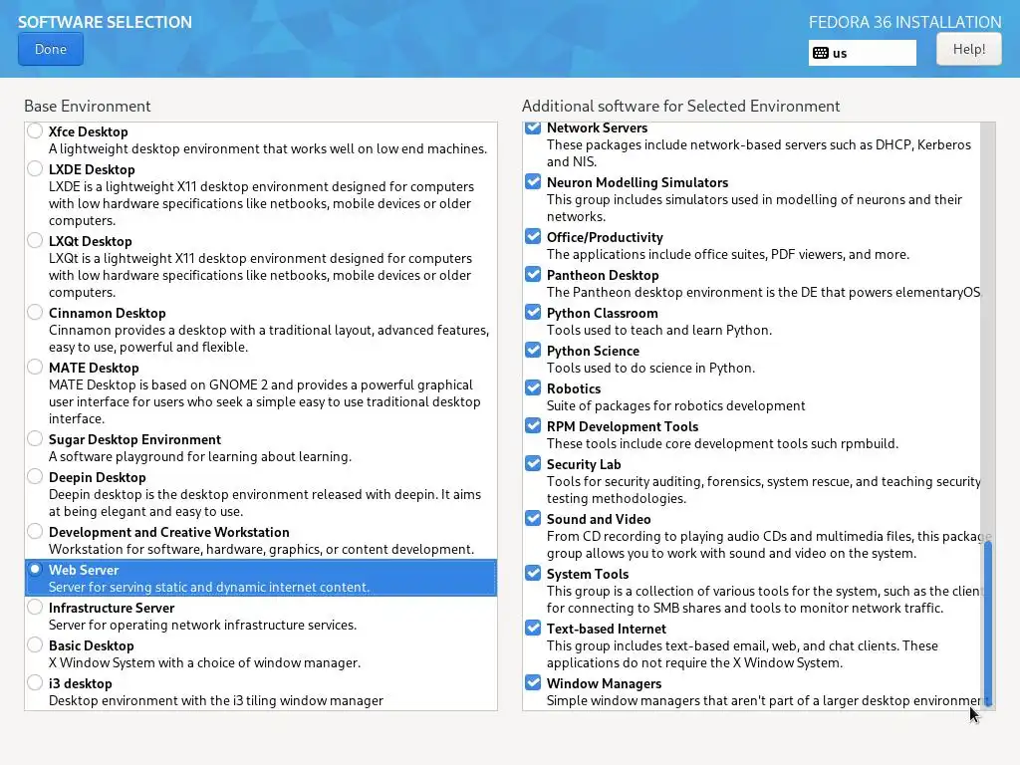Disable the Security Lab checkbox
Screen dimensions: 1020x765
pyautogui.click(x=533, y=464)
